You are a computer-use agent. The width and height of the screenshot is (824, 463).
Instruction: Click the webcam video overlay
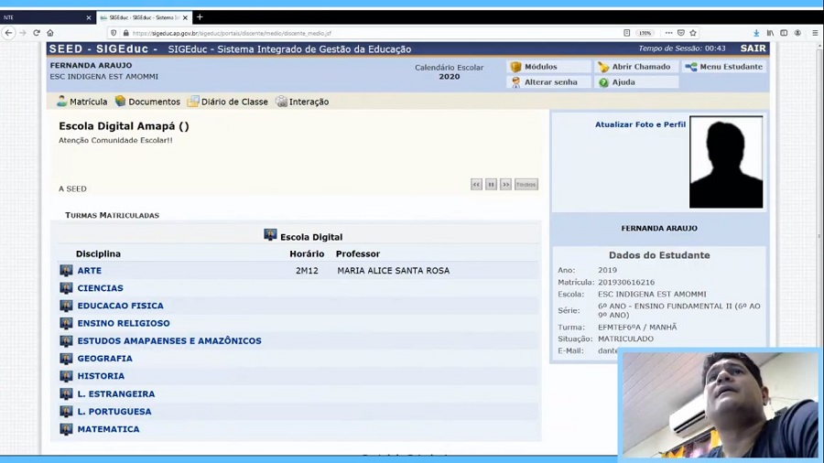click(x=721, y=404)
